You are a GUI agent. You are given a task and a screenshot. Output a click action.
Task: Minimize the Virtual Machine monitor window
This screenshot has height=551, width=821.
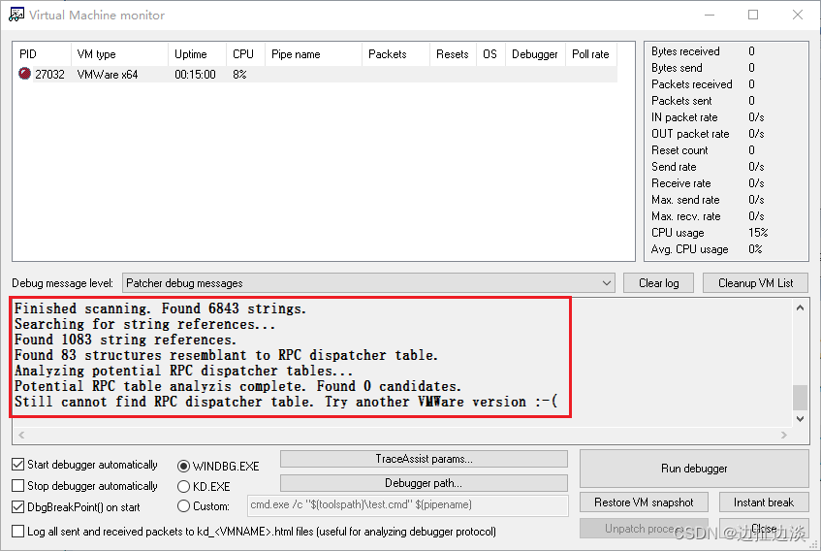pyautogui.click(x=710, y=15)
